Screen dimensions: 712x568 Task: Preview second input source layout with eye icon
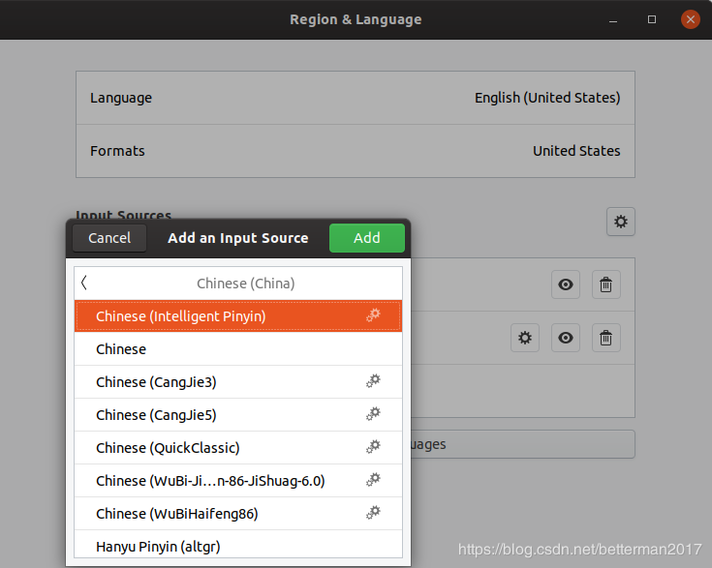(x=566, y=338)
